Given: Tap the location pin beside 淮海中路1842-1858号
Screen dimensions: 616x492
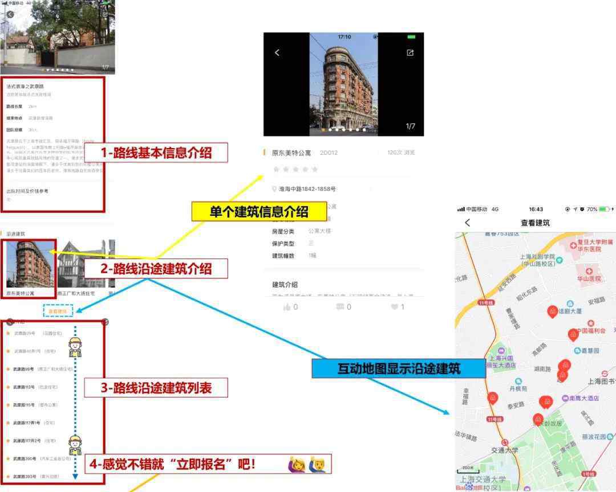Looking at the screenshot, I should (x=274, y=188).
